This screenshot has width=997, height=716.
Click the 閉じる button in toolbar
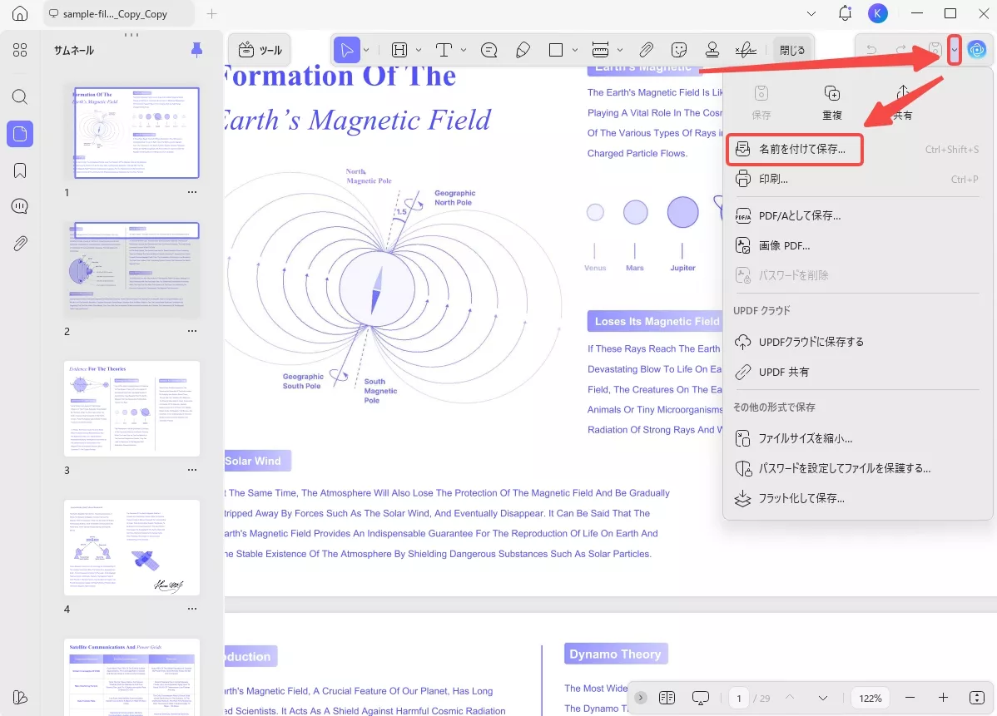point(791,50)
